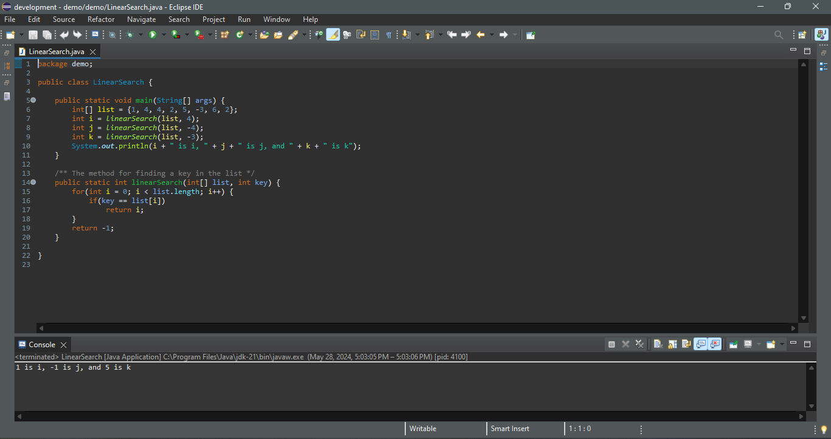Click the Smart Insert status field

pos(510,429)
